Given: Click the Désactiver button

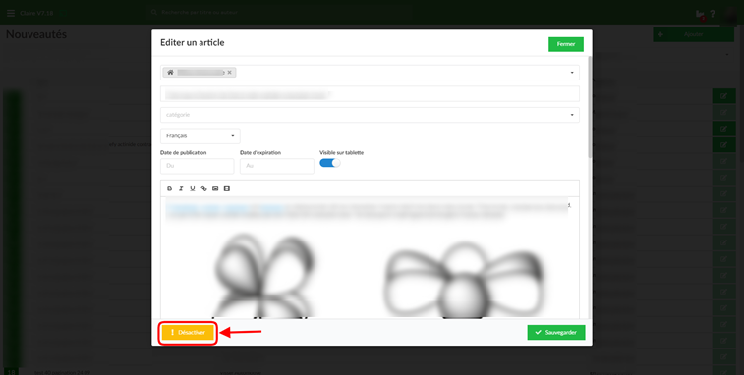Looking at the screenshot, I should coord(188,333).
